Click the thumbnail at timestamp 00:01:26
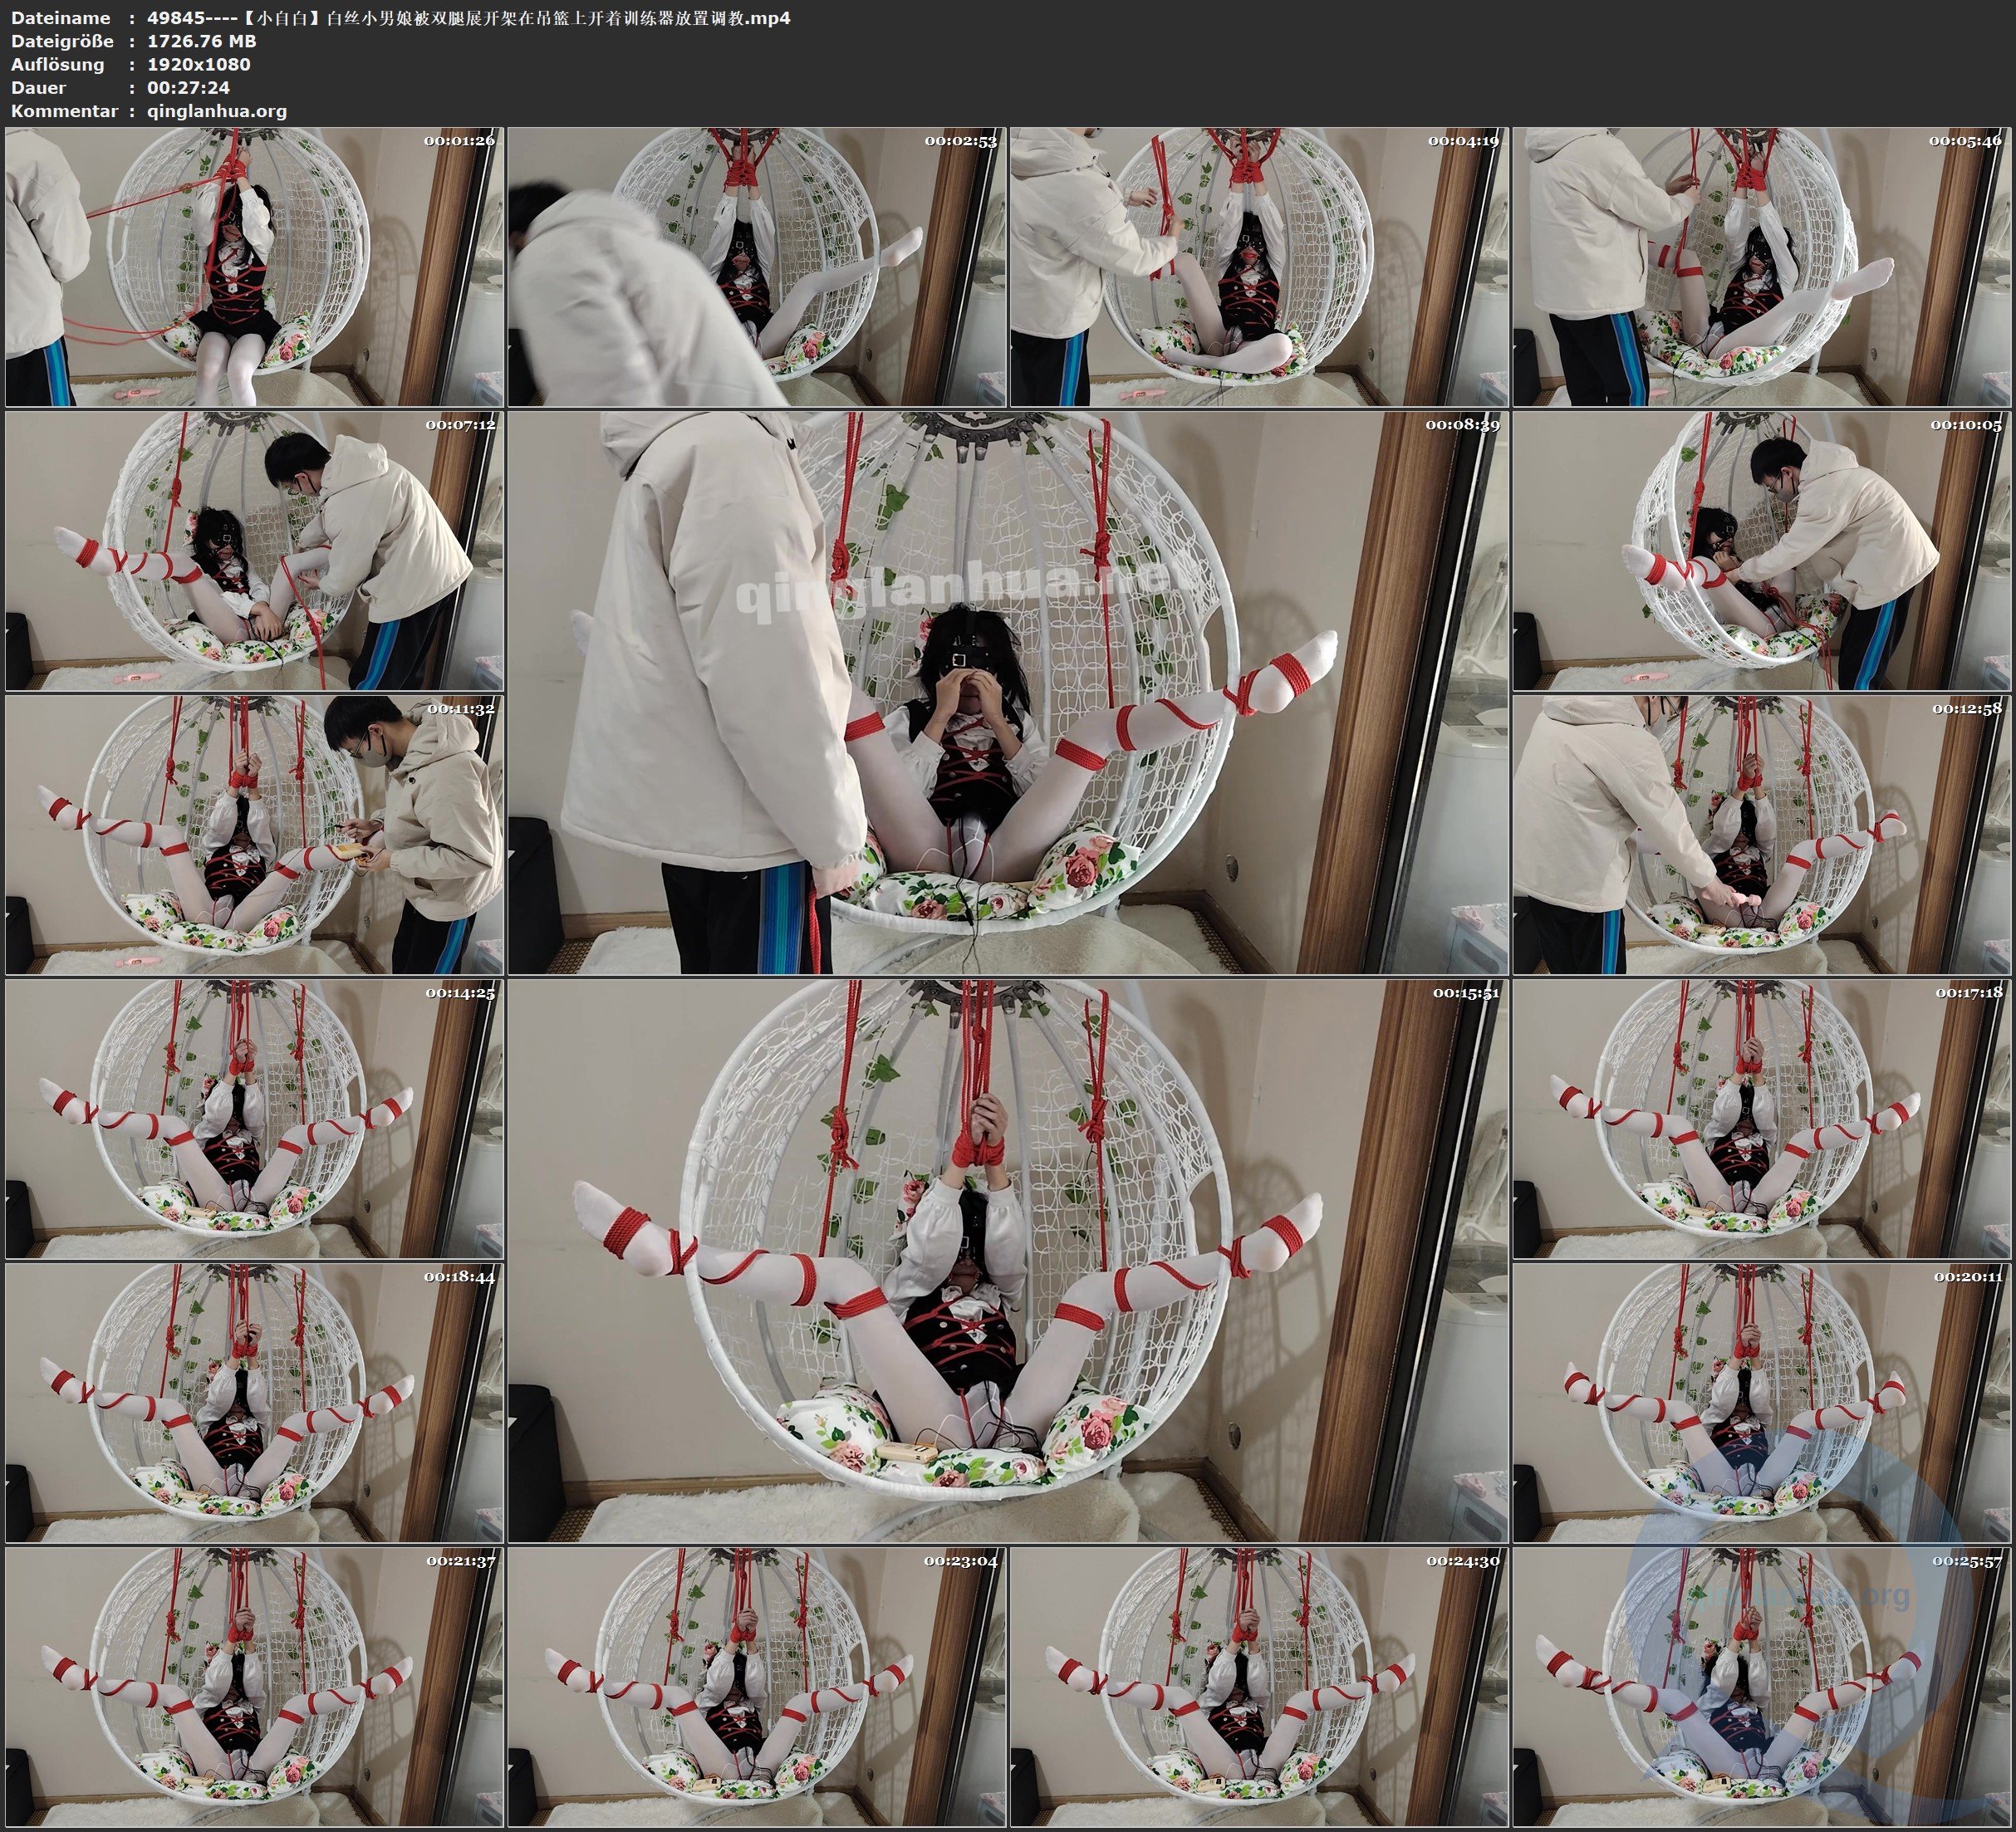The width and height of the screenshot is (2016, 1832). (254, 267)
